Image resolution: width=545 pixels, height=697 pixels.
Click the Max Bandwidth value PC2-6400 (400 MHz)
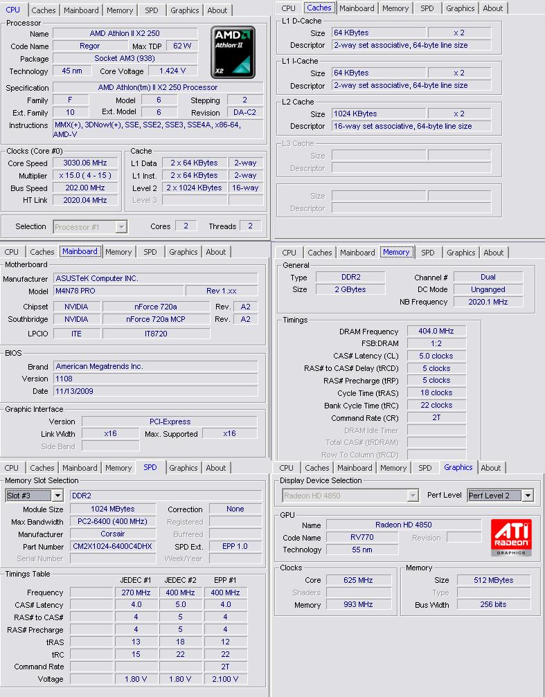pos(113,521)
